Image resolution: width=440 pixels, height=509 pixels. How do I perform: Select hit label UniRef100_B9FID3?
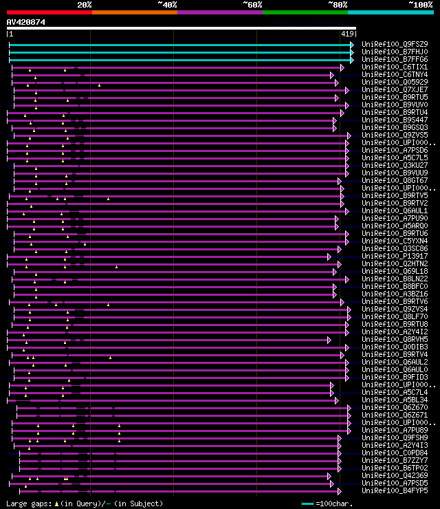pyautogui.click(x=395, y=377)
